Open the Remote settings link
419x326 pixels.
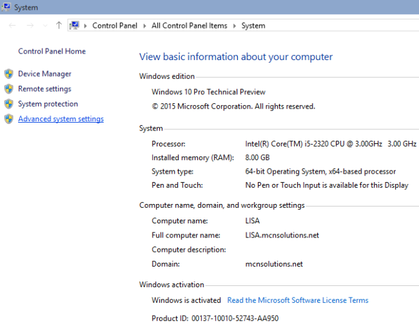44,89
